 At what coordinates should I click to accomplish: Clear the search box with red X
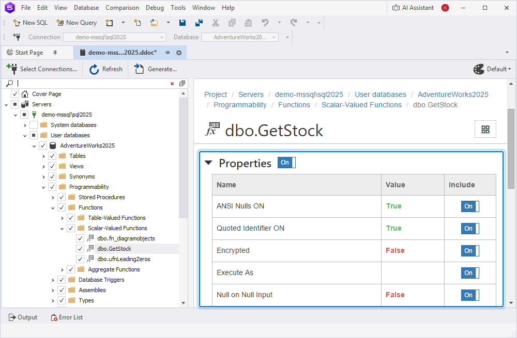[172, 84]
